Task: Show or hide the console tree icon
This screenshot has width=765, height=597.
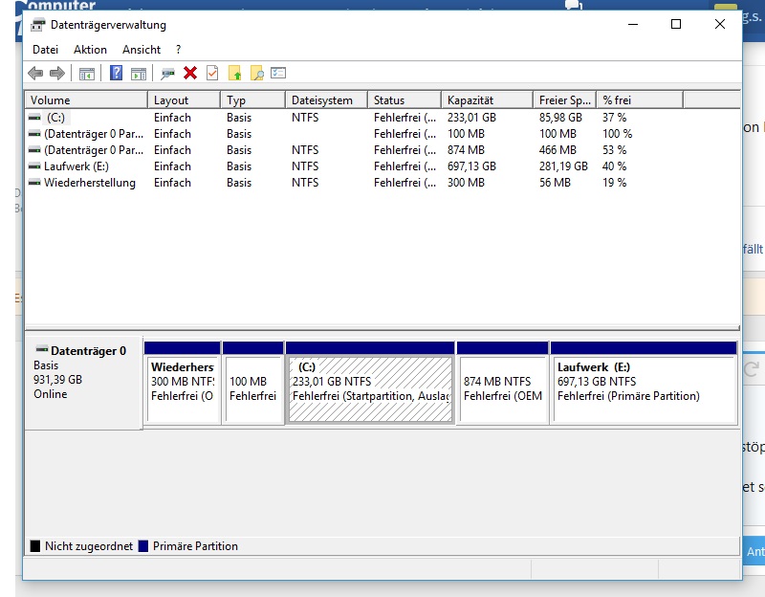Action: tap(86, 74)
